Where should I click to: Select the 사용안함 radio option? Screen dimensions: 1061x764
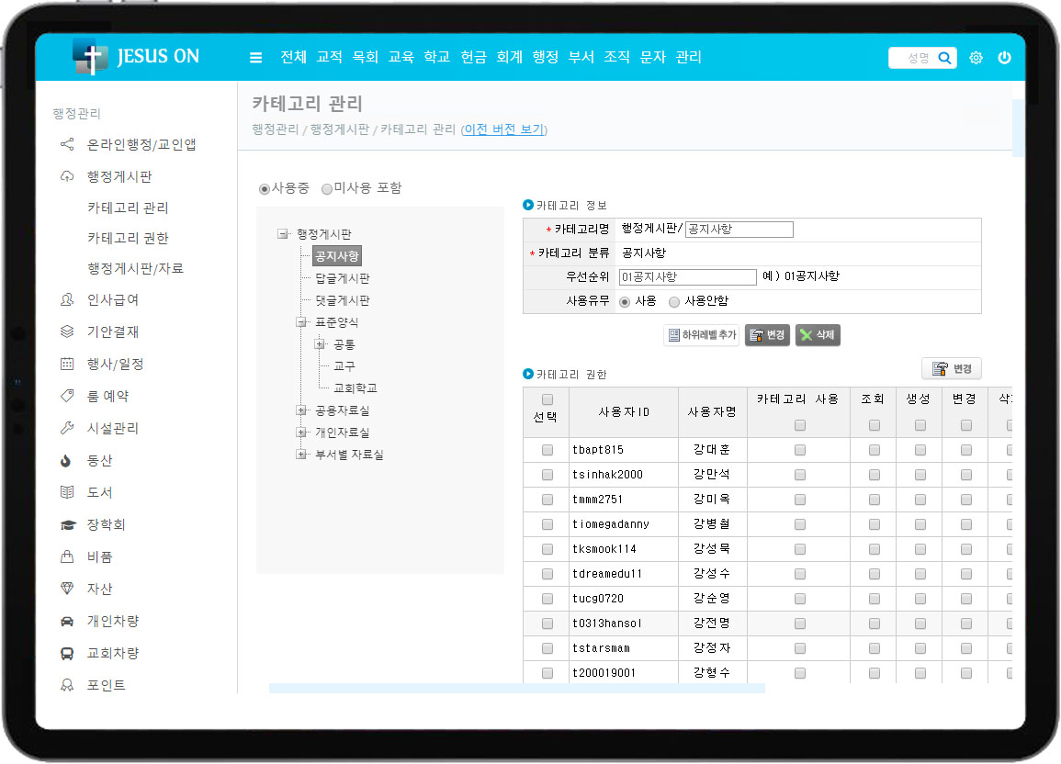point(674,301)
